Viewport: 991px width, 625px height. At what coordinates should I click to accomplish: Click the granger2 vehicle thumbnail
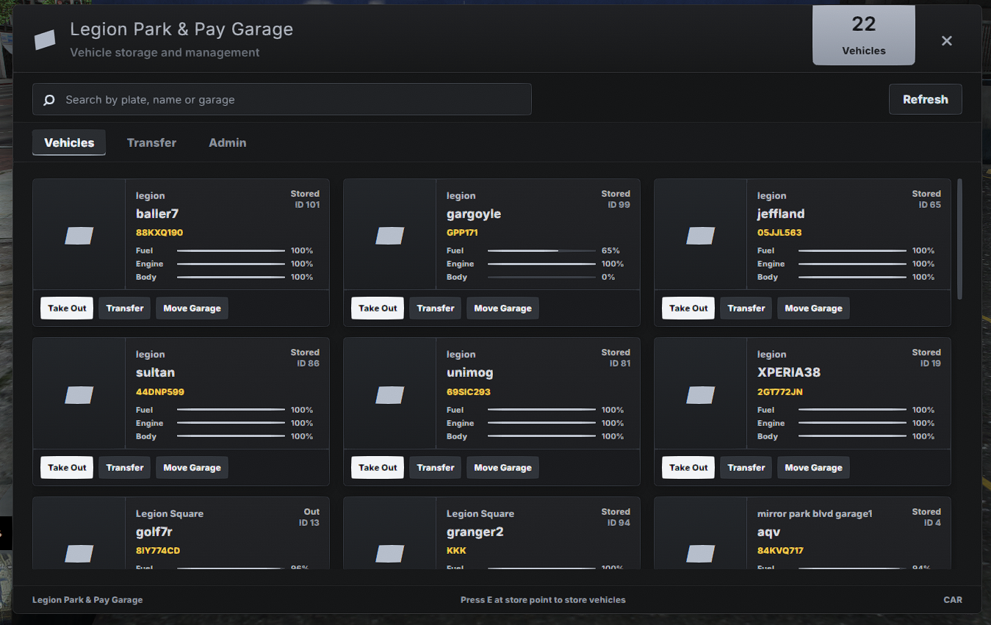[390, 553]
